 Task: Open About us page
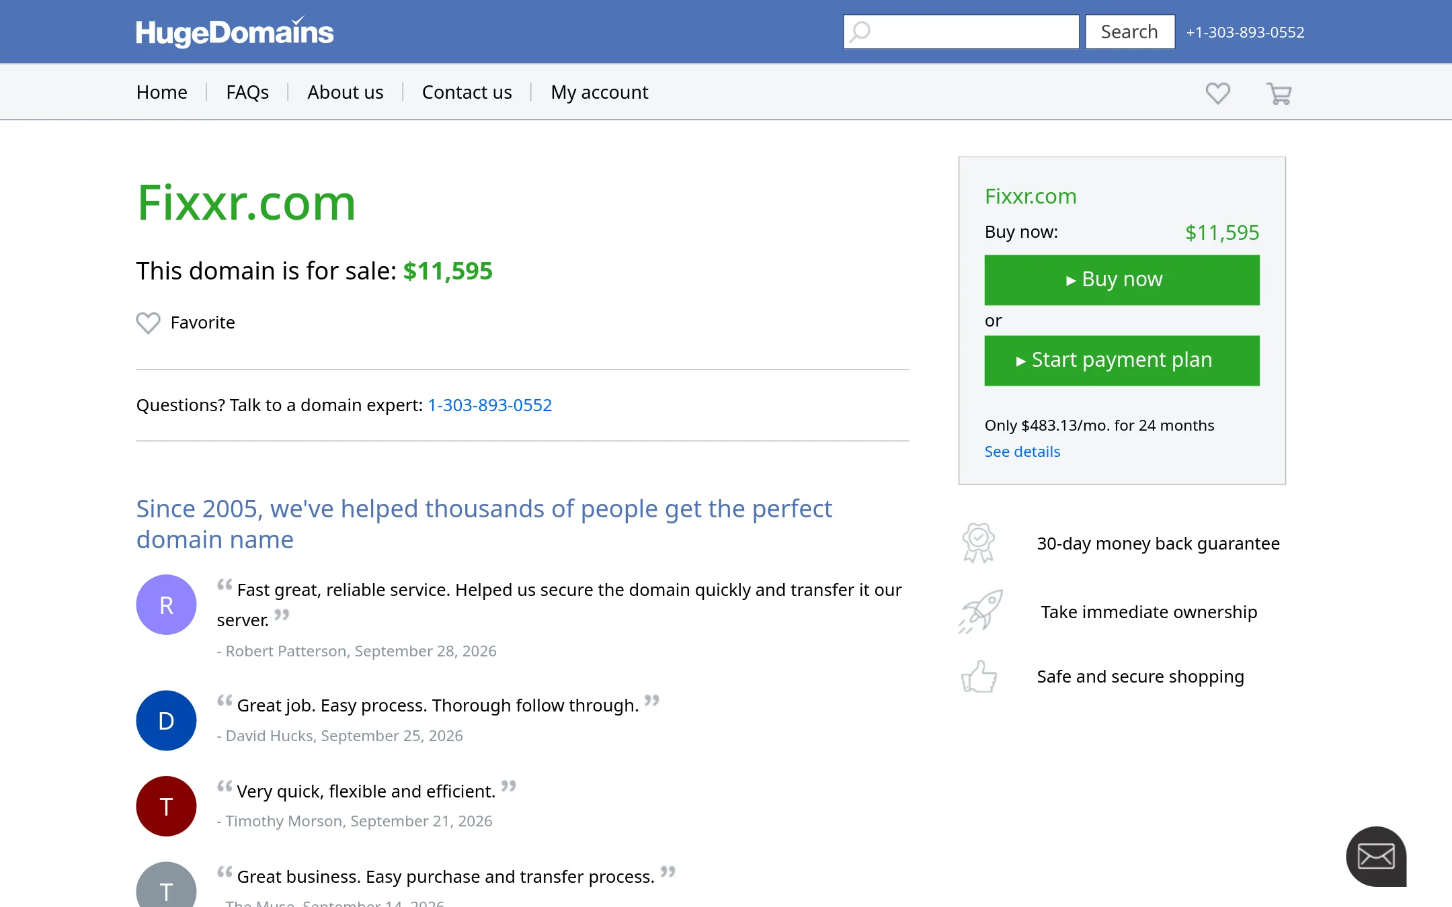(346, 92)
